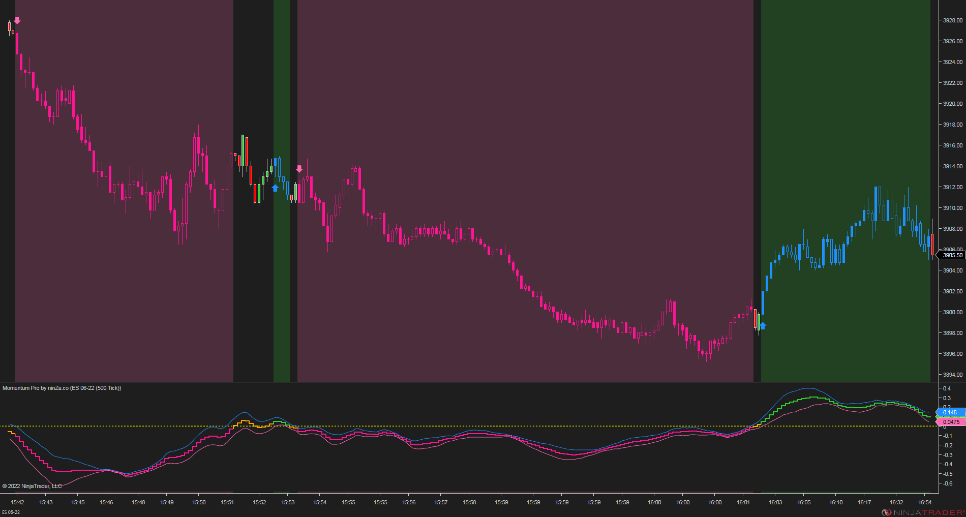Click the 15:50 time axis label
The image size is (966, 517).
point(199,502)
